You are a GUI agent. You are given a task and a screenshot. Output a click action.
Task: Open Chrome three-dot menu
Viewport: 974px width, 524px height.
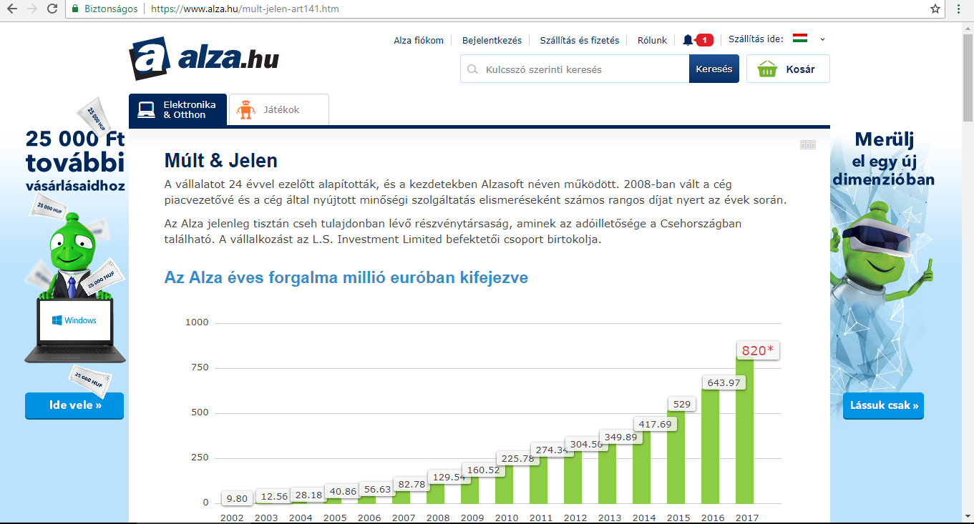[x=958, y=9]
